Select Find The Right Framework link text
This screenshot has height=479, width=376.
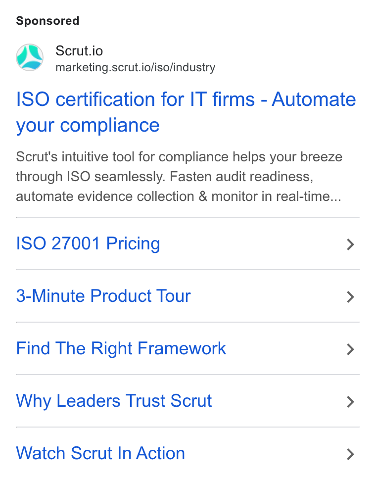(121, 348)
